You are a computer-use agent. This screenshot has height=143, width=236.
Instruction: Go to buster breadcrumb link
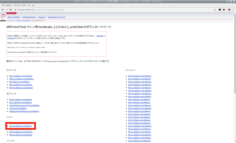[x=19, y=21]
